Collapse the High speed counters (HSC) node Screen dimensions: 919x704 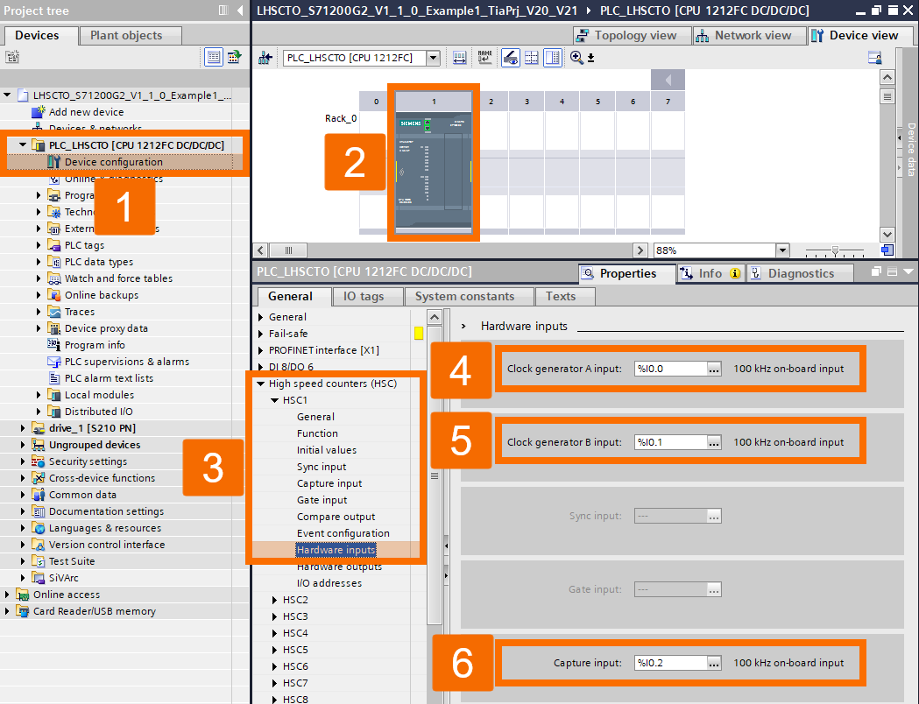click(261, 384)
